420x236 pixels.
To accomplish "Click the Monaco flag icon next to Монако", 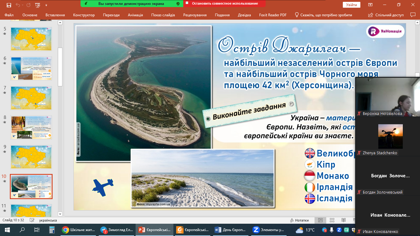I will tap(310, 176).
